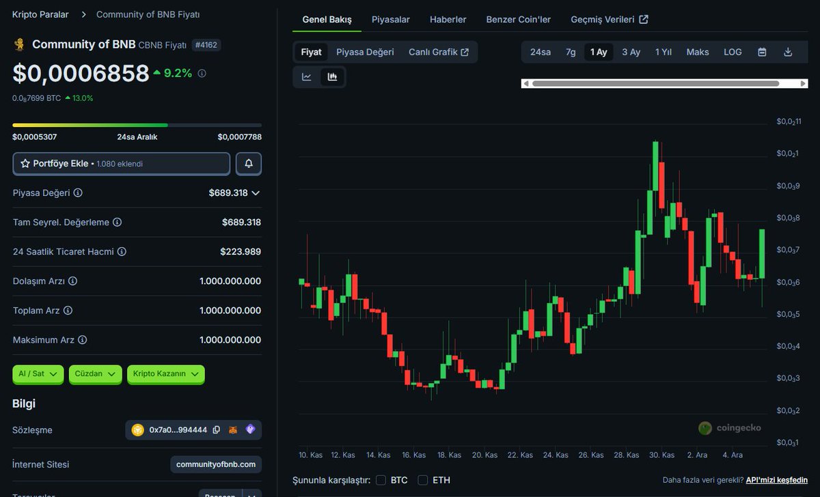Copy the contract address 0x7a0...994444

[217, 430]
